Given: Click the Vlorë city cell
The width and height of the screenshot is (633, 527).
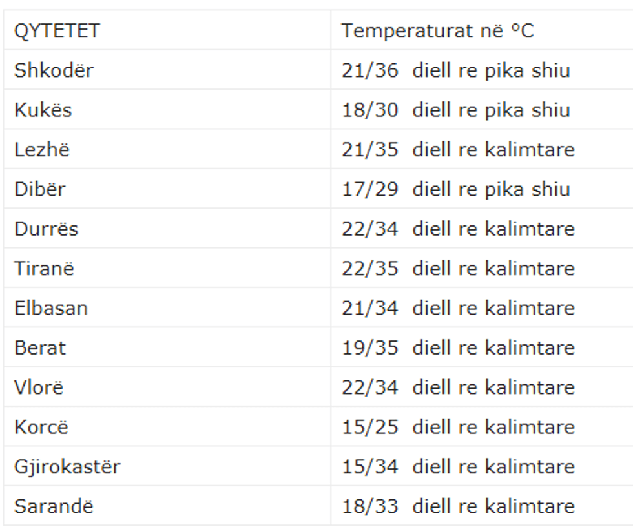Looking at the screenshot, I should (39, 387).
